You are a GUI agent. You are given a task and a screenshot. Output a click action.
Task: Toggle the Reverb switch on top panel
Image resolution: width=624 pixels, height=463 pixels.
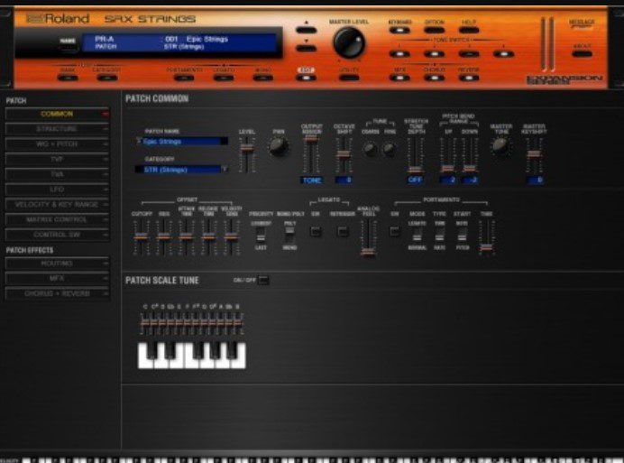(x=468, y=78)
